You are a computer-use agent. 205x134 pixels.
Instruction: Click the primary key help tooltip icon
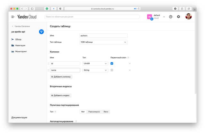(128, 58)
